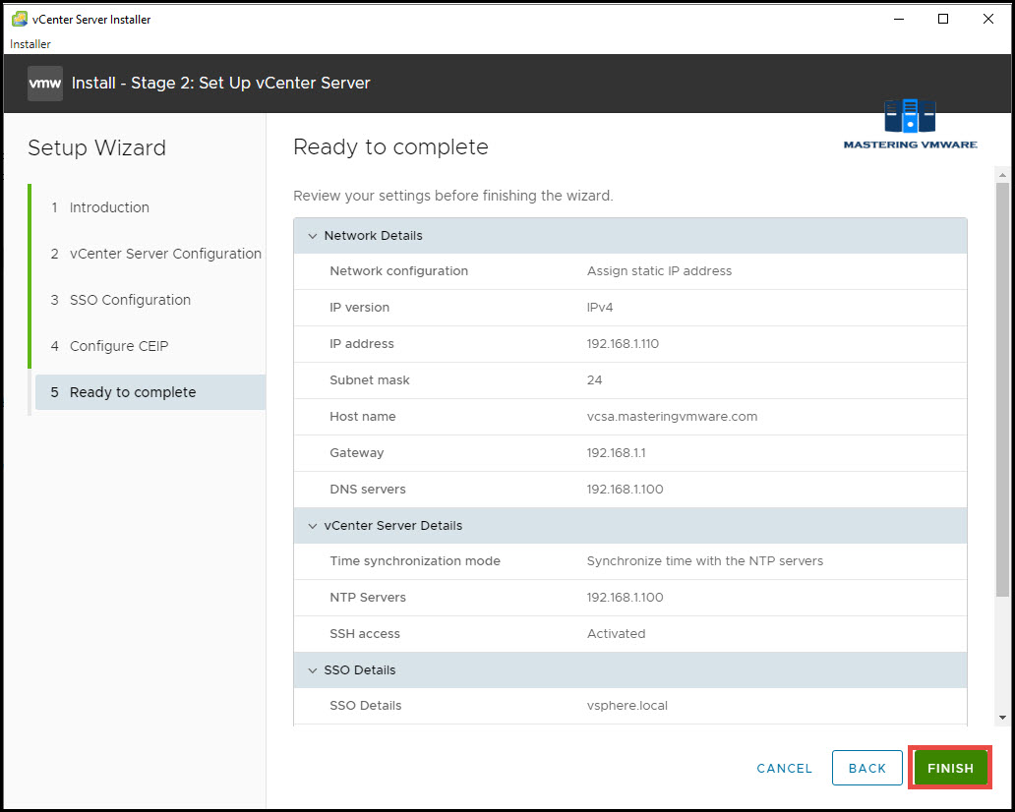Click the SSO Details value vsphere.local
Screen dimensions: 1015x812
click(627, 705)
